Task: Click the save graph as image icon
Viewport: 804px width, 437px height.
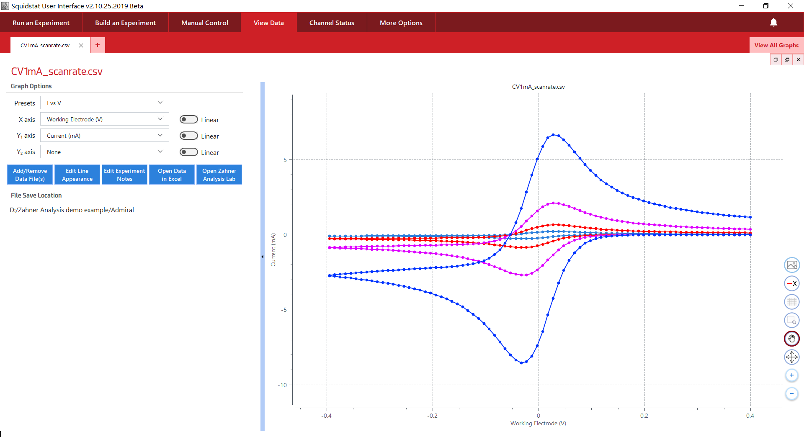Action: coord(791,265)
